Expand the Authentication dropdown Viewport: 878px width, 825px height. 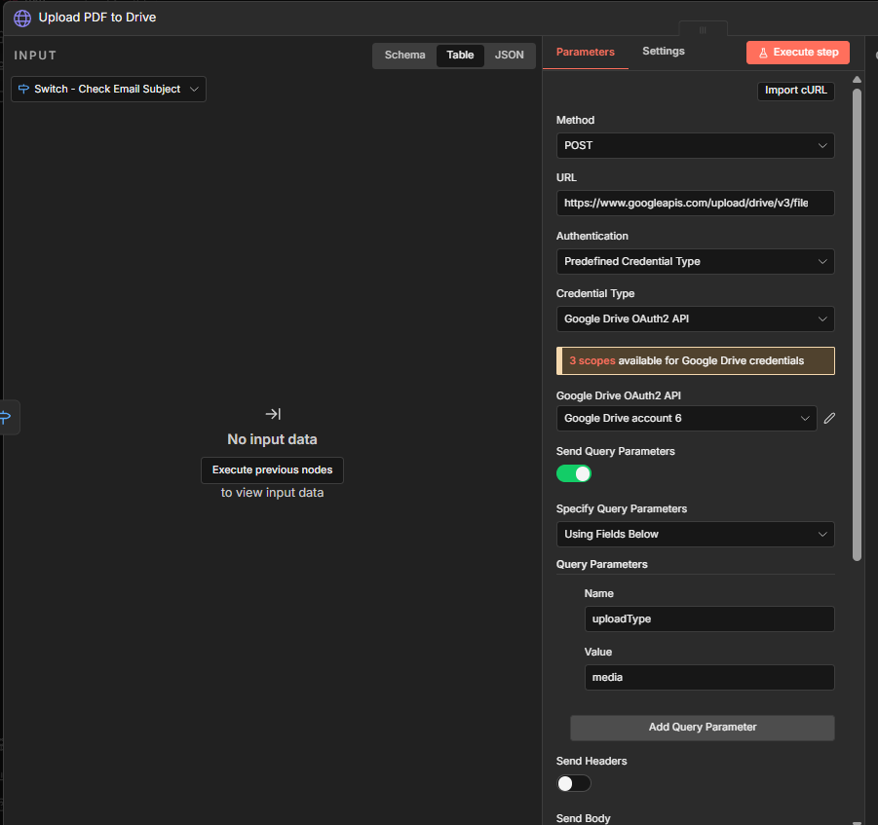pos(695,261)
